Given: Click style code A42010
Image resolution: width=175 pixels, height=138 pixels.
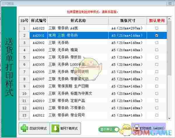Looking at the screenshot, I should [38, 101].
